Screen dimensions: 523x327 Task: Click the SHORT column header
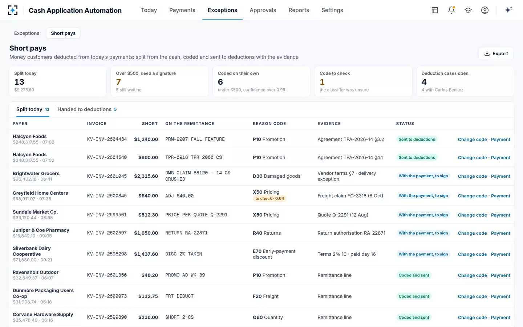[x=150, y=124]
